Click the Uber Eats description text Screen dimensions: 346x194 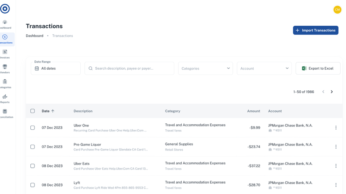click(x=82, y=164)
